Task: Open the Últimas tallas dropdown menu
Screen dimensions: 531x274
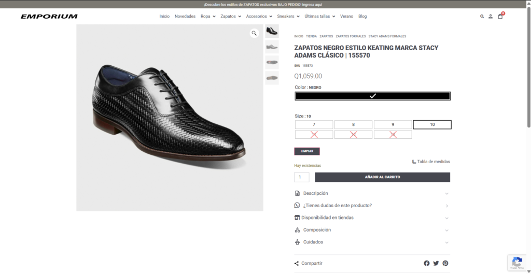Action: (x=319, y=16)
